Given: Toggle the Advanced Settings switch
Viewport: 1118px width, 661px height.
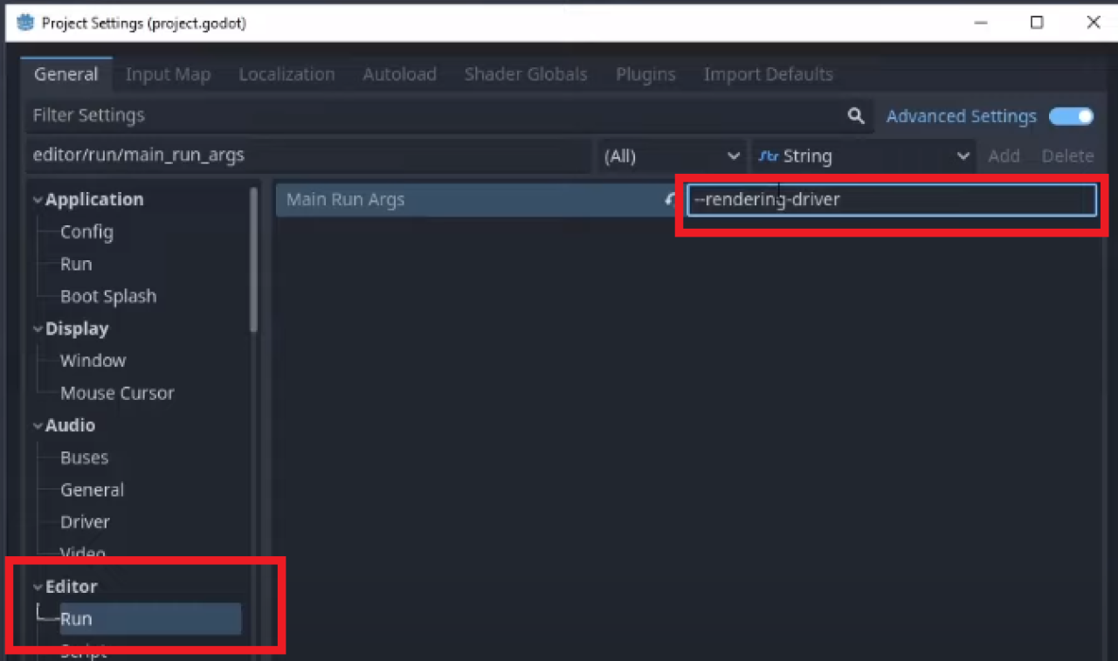Looking at the screenshot, I should tap(1071, 115).
